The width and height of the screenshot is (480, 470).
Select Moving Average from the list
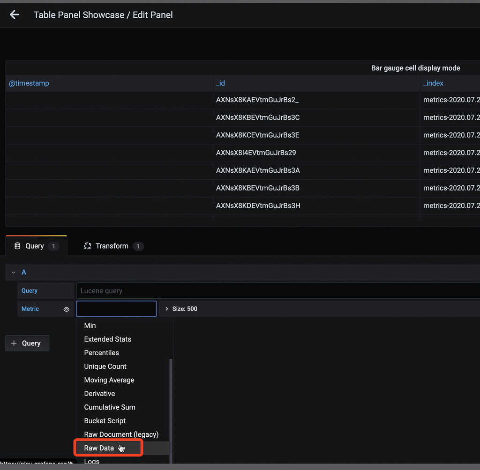(109, 380)
